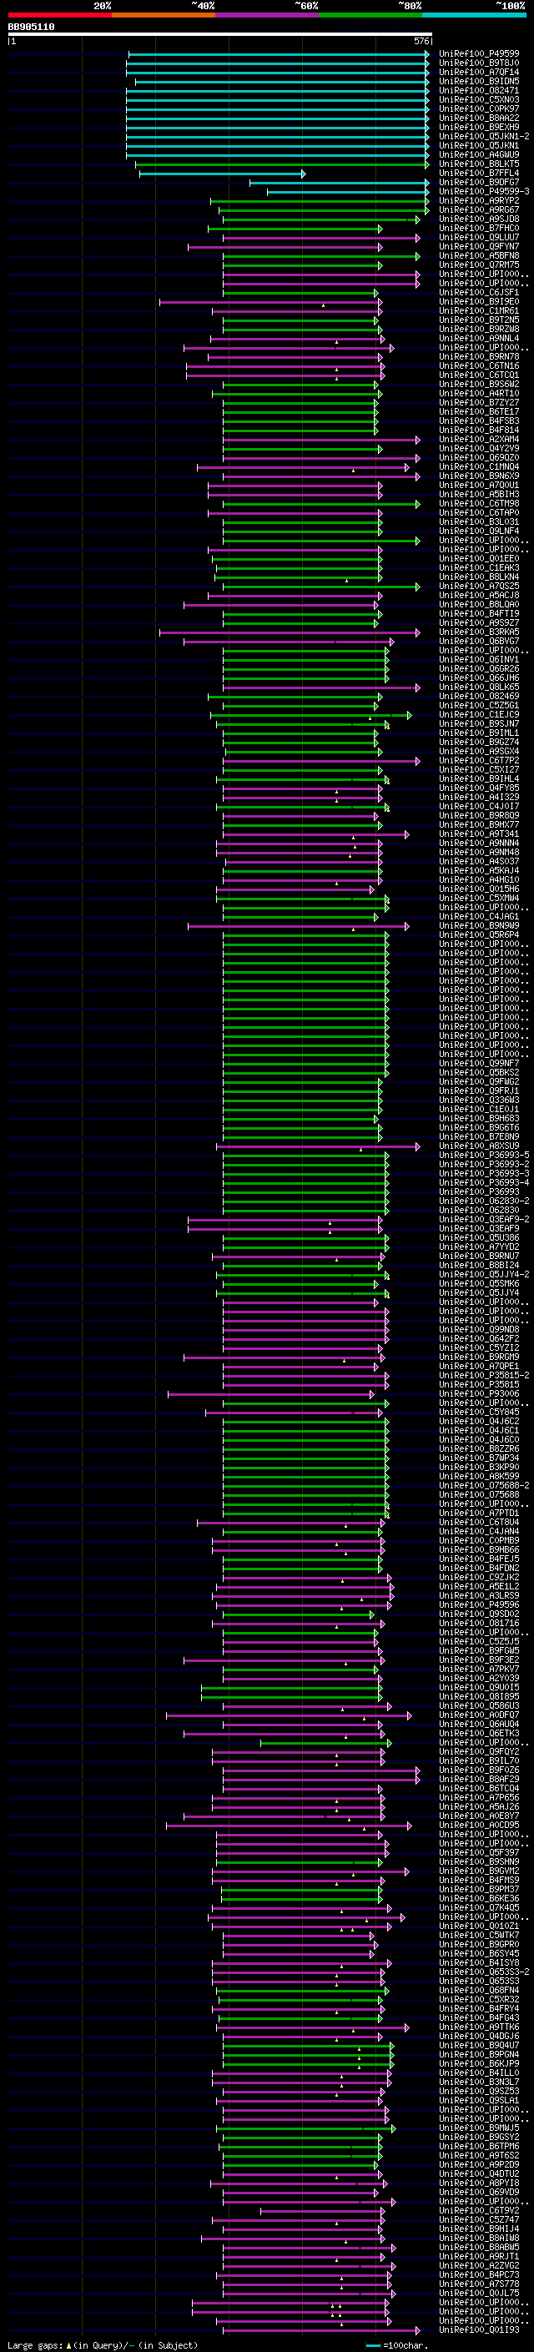Select label UniRef100_B9RNU7
The image size is (534, 2352).
click(x=479, y=1256)
